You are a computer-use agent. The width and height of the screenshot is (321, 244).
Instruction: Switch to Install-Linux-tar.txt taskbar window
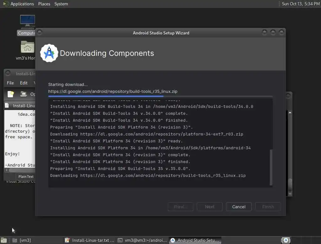coord(89,240)
